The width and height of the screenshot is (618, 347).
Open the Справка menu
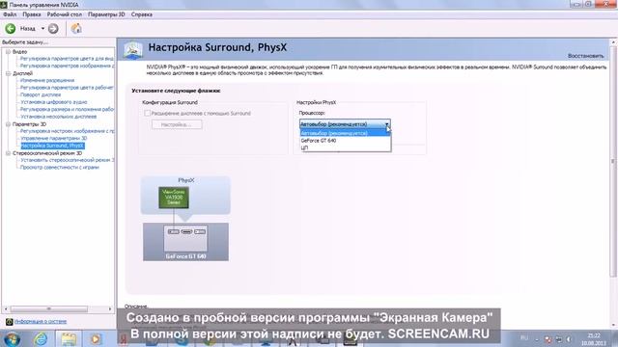click(x=142, y=14)
